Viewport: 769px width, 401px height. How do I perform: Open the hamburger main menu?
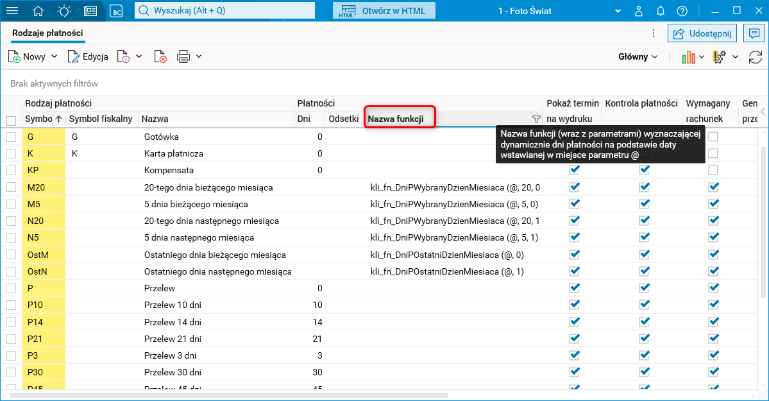coord(12,11)
